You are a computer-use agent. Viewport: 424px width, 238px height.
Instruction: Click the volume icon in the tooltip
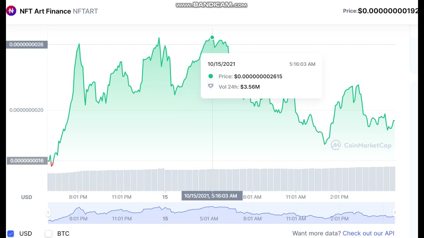point(211,86)
